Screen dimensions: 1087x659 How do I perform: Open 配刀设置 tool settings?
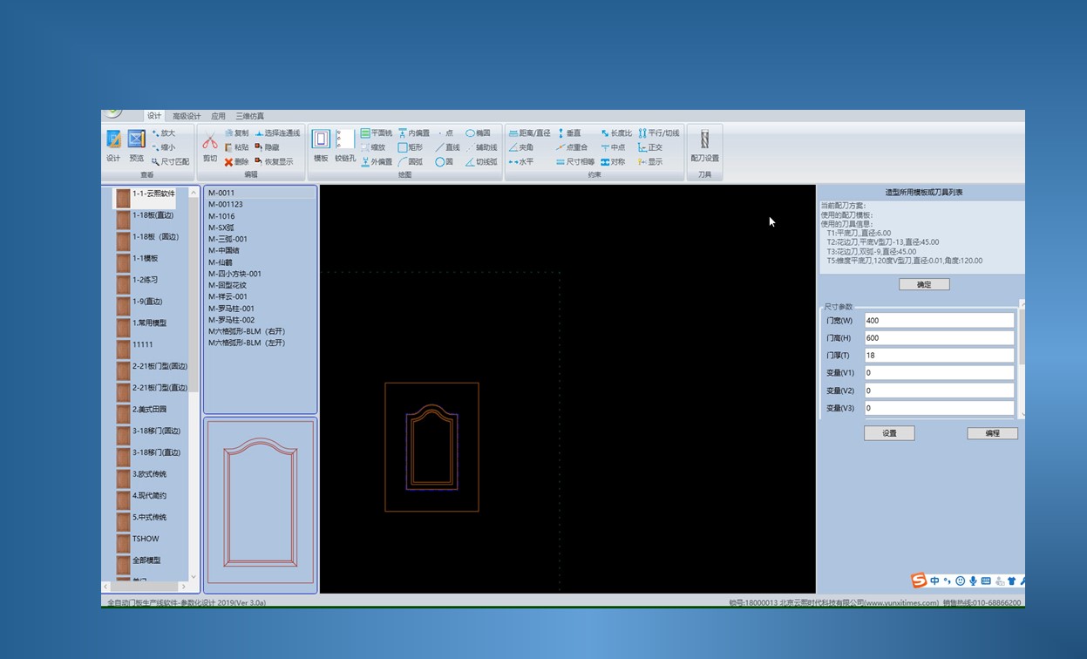(x=704, y=145)
